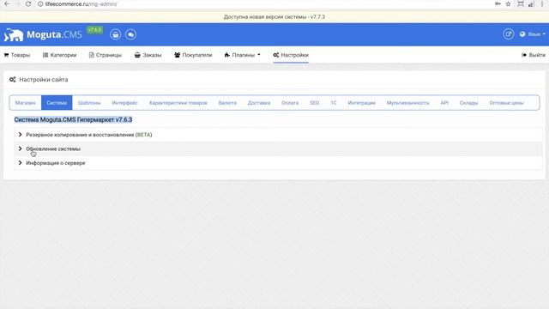Open the chat bubble round icon in header
The width and height of the screenshot is (549, 309).
(130, 34)
